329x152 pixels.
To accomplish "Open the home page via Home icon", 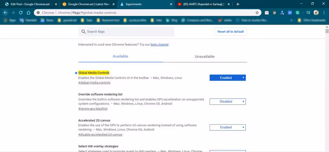I will (29, 13).
